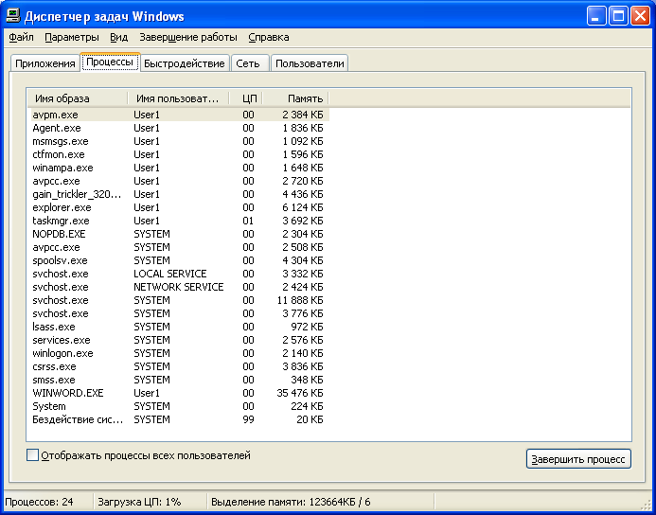Maximize the Task Manager window
656x515 pixels.
[x=618, y=16]
